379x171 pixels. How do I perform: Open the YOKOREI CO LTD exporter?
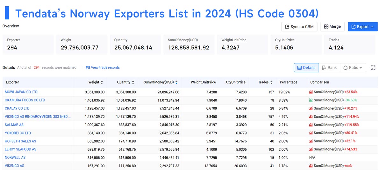tap(18, 133)
